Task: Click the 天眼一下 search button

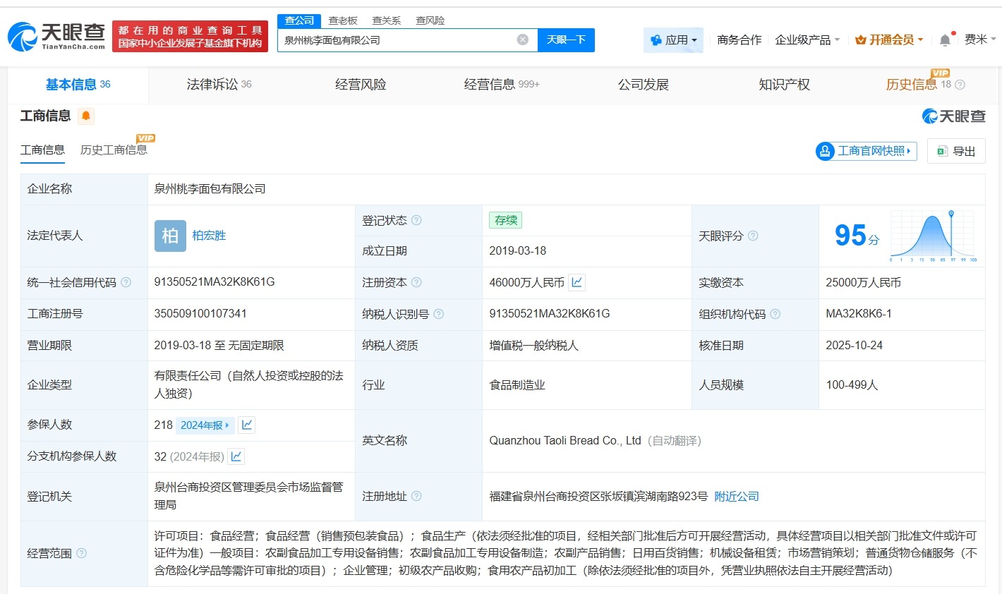Action: pyautogui.click(x=567, y=40)
